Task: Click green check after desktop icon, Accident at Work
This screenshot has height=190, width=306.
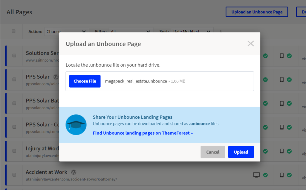Action: (x=265, y=175)
